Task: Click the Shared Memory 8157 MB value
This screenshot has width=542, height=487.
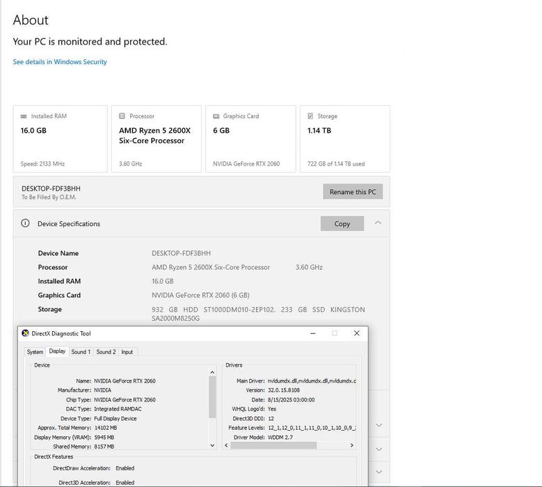Action: (104, 447)
